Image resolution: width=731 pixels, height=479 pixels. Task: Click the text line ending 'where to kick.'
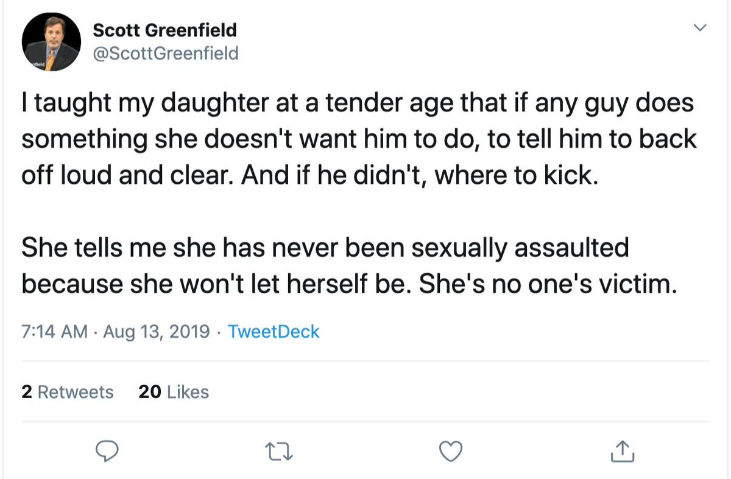pos(306,176)
